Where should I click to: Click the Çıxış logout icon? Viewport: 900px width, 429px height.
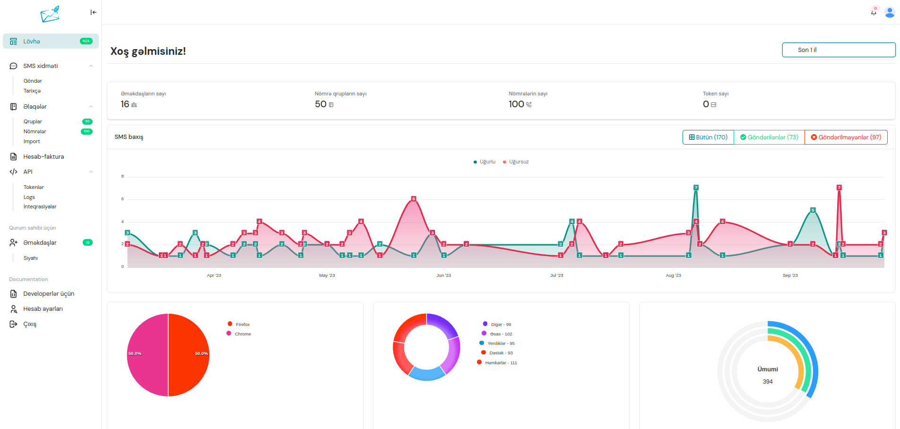(x=14, y=324)
